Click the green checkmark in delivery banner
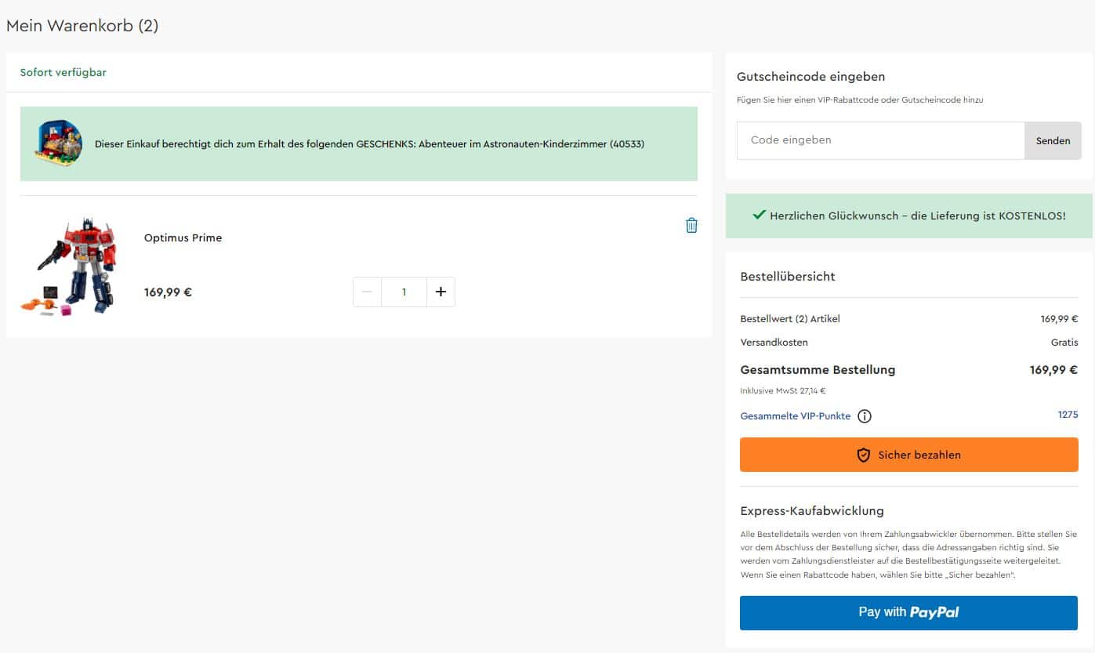 pyautogui.click(x=759, y=215)
